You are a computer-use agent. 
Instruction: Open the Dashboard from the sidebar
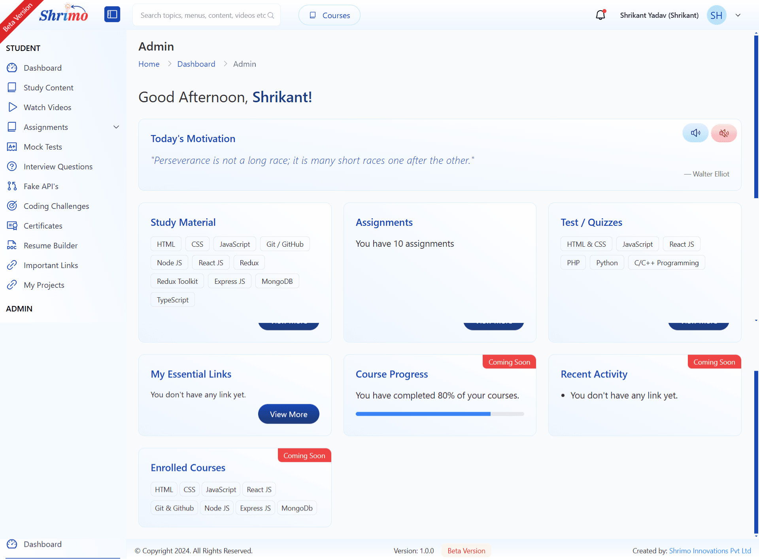pyautogui.click(x=43, y=68)
